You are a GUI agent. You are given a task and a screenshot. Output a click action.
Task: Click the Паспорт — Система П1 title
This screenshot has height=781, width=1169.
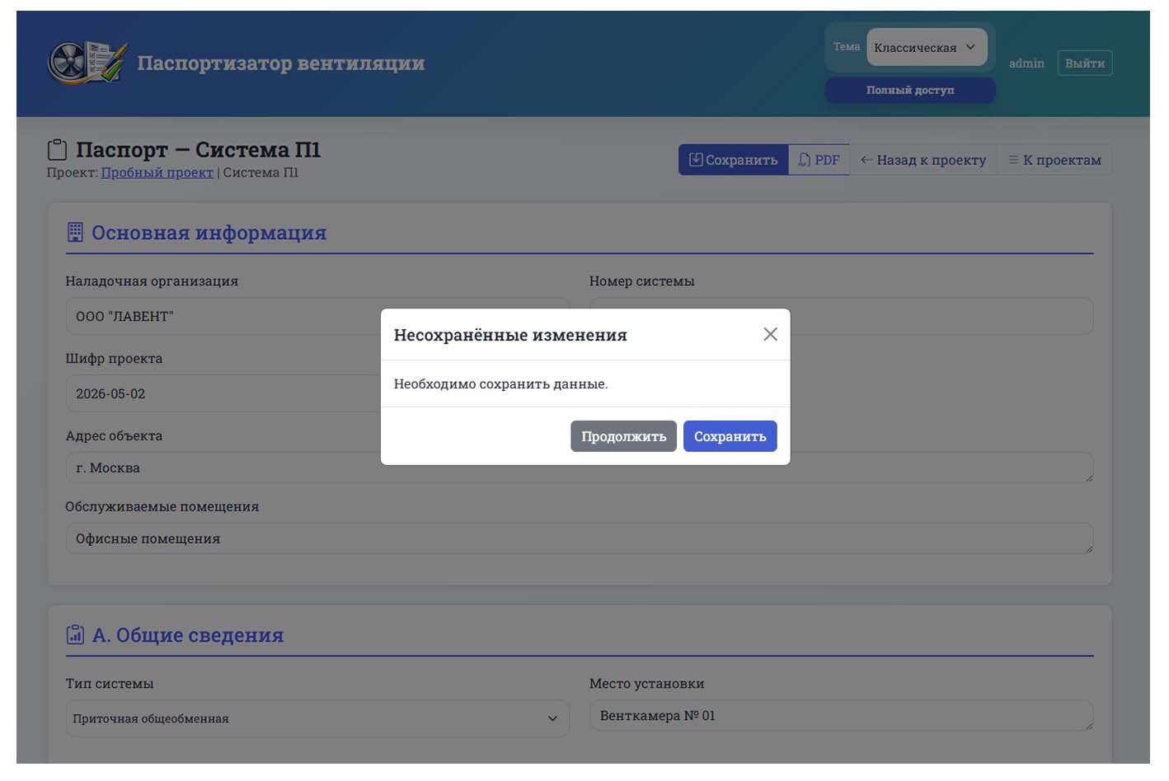click(x=198, y=150)
